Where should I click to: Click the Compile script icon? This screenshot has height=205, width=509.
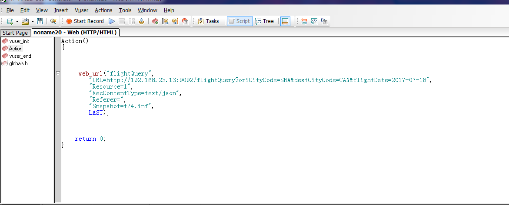point(141,21)
